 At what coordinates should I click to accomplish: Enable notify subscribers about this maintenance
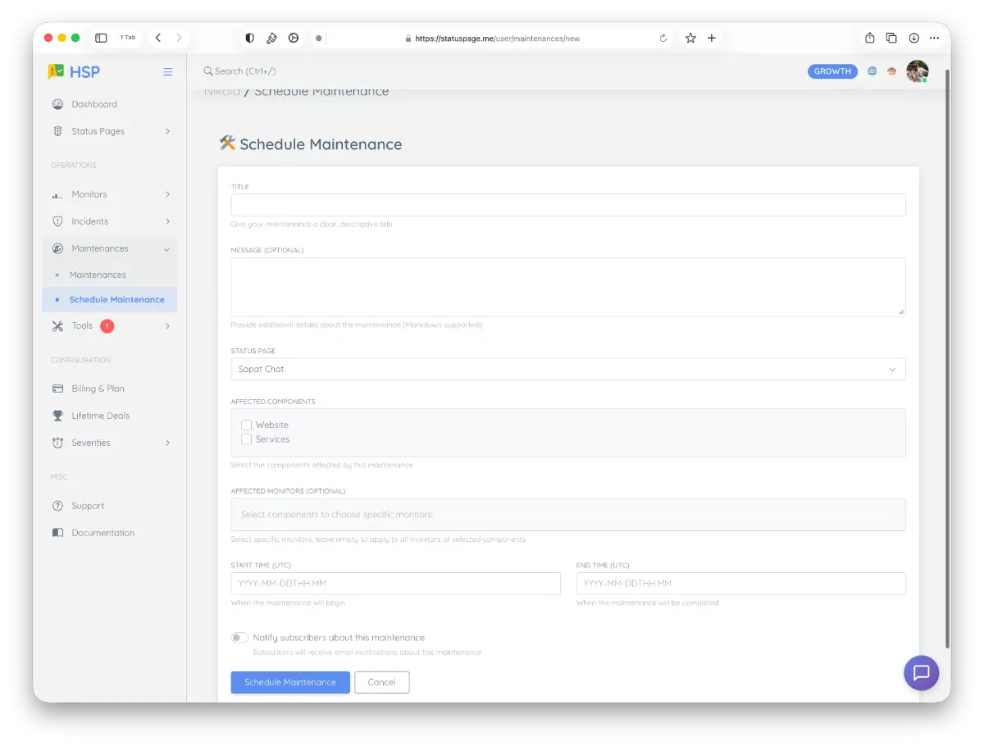tap(239, 637)
